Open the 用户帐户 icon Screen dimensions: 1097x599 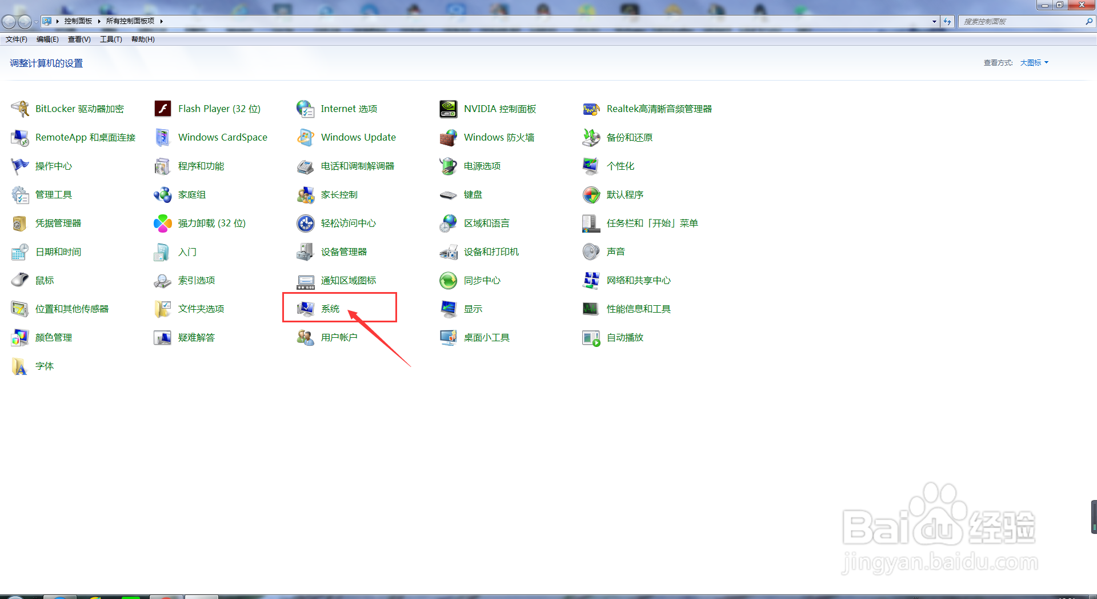[306, 337]
